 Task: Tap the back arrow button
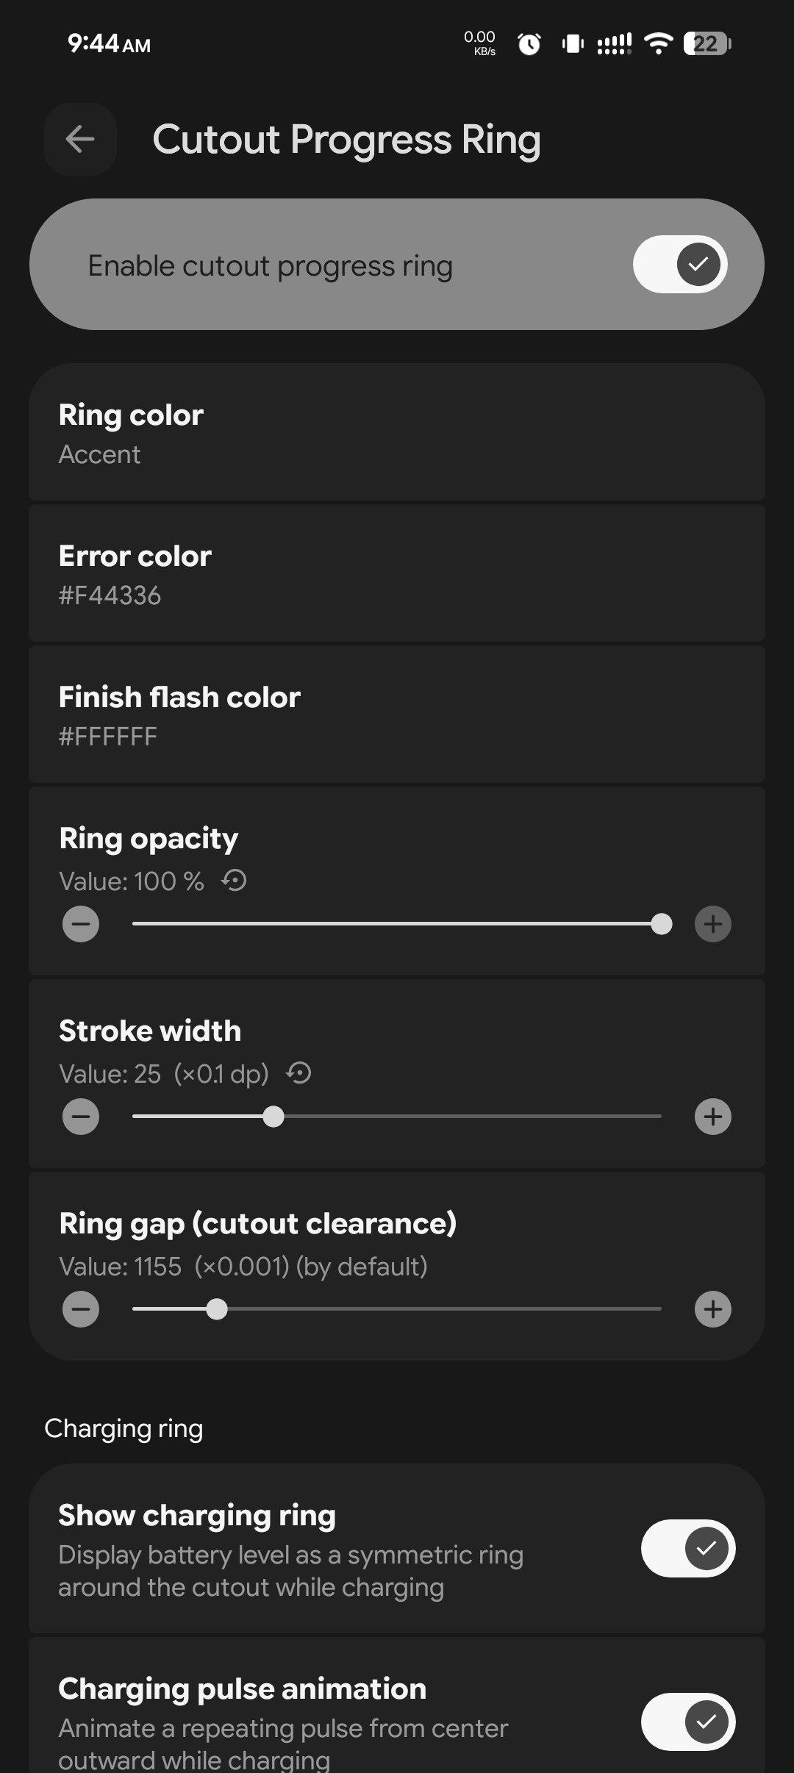[x=80, y=139]
